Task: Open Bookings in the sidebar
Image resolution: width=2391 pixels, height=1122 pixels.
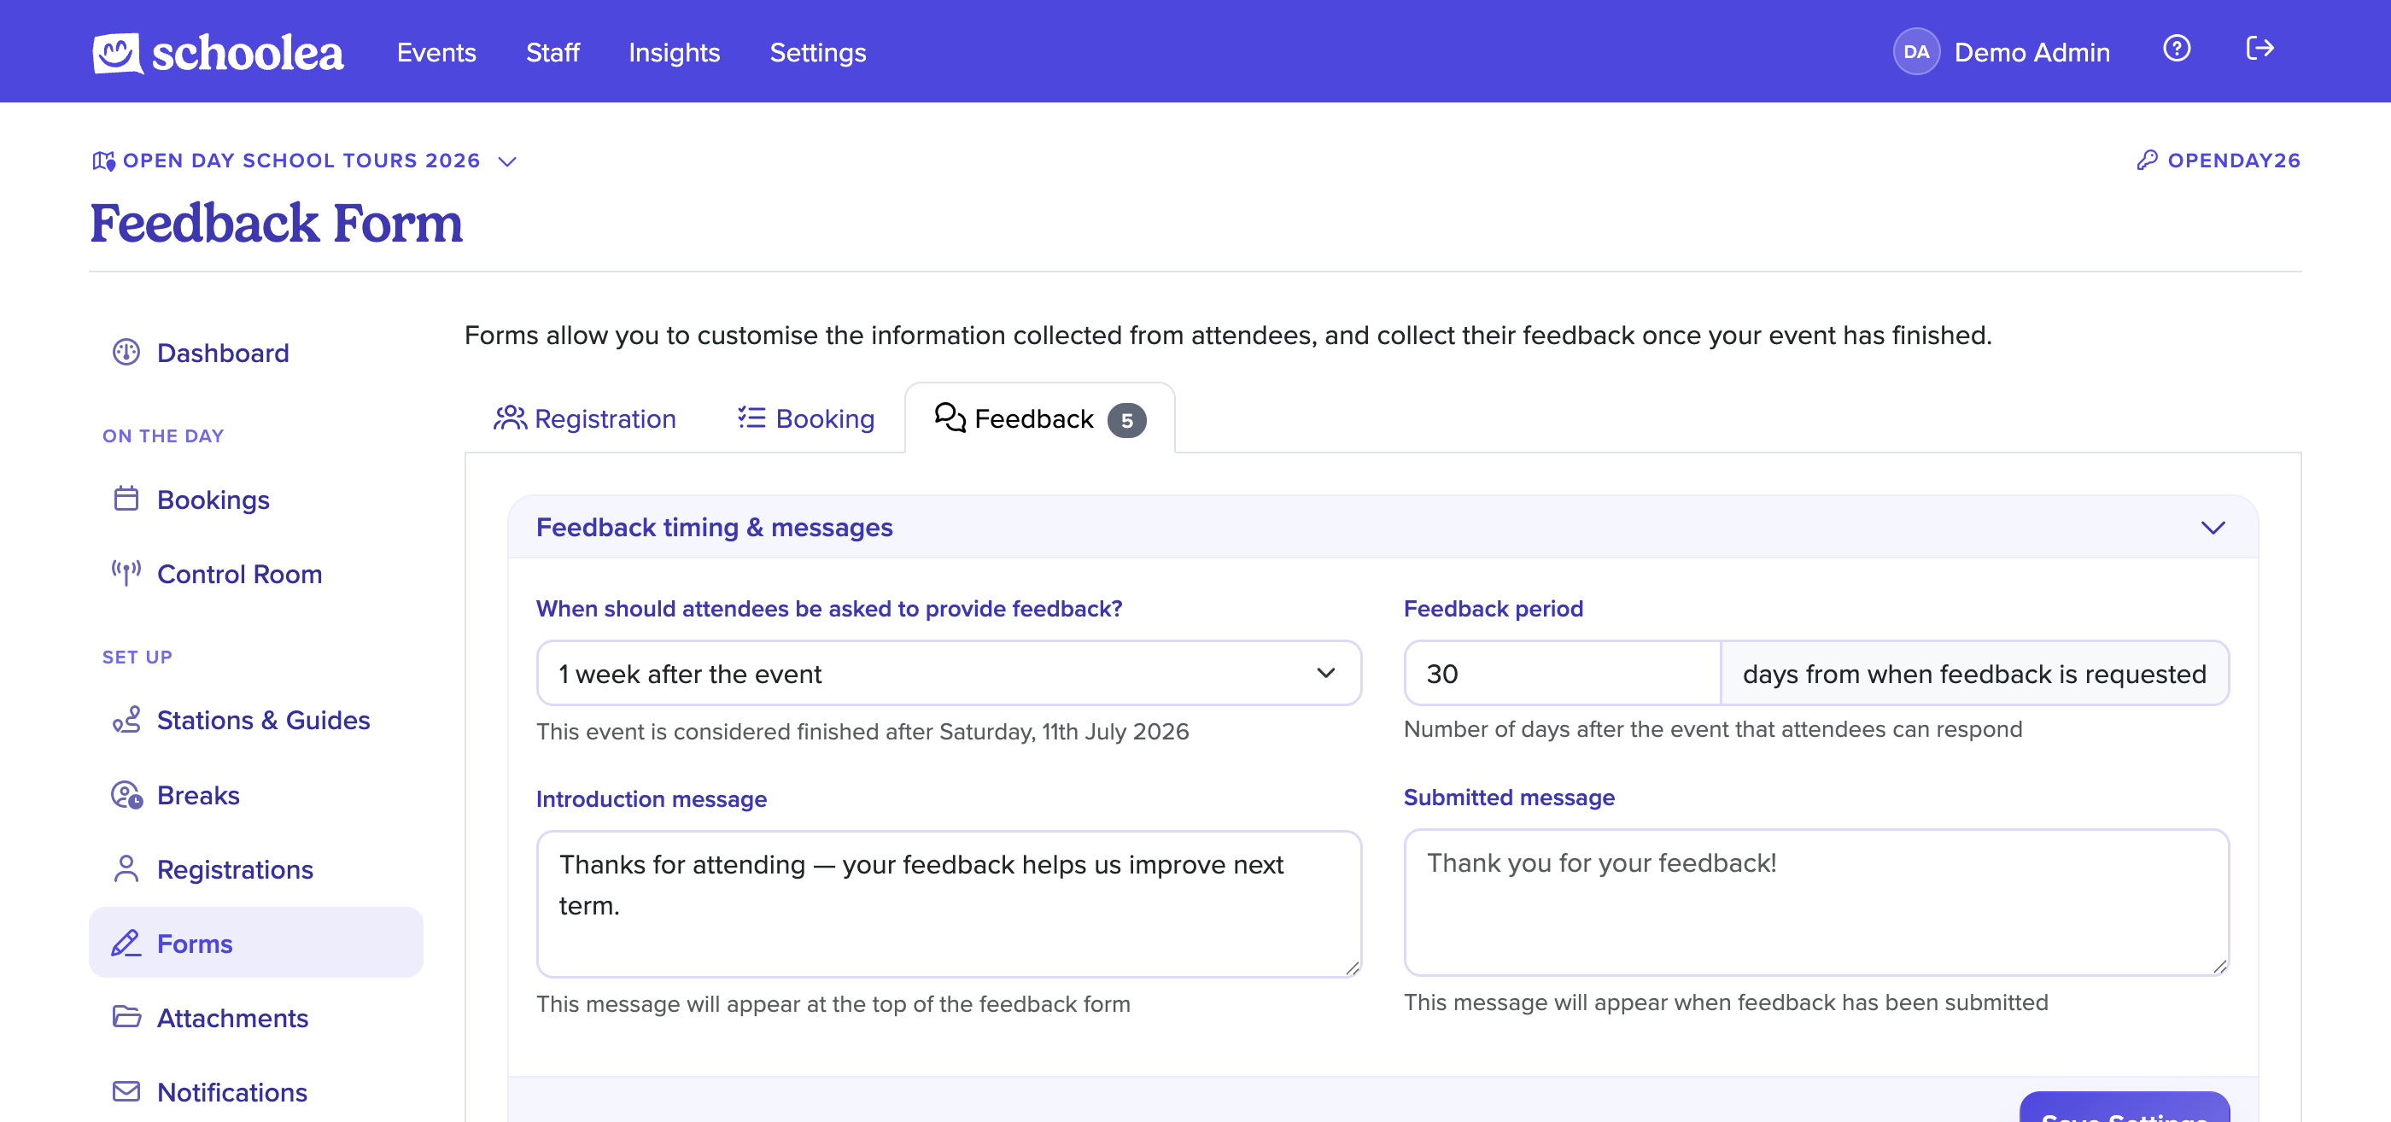Action: tap(255, 500)
